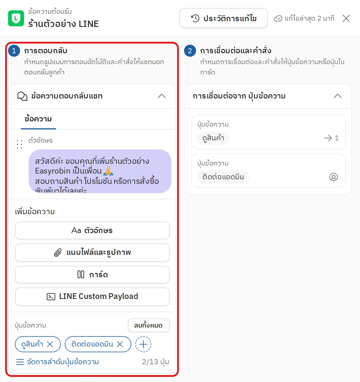Image resolution: width=360 pixels, height=382 pixels.
Task: Click the เพิ่มข้อความ label
Action: point(35,212)
